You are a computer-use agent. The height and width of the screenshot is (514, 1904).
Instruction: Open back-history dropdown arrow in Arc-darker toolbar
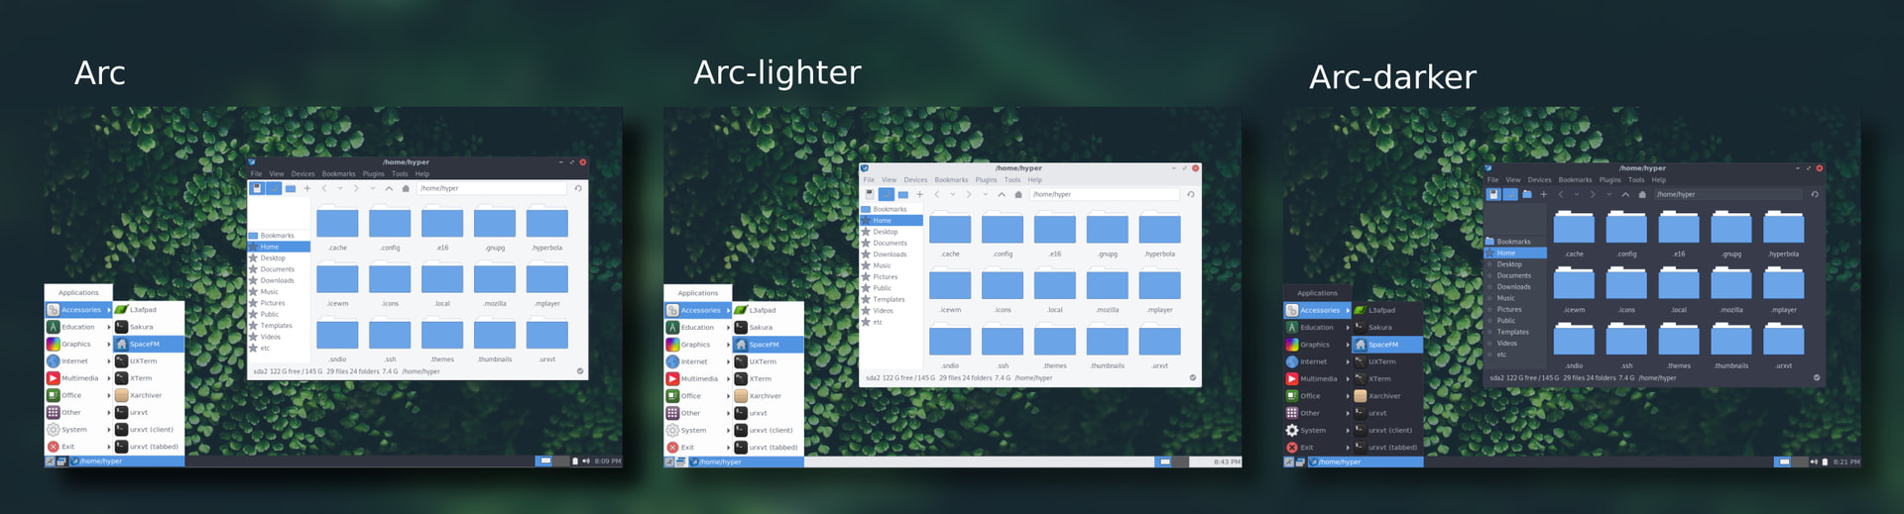click(1577, 195)
